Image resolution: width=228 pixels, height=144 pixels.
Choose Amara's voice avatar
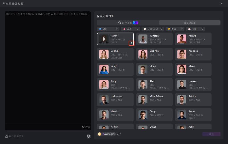182,39
